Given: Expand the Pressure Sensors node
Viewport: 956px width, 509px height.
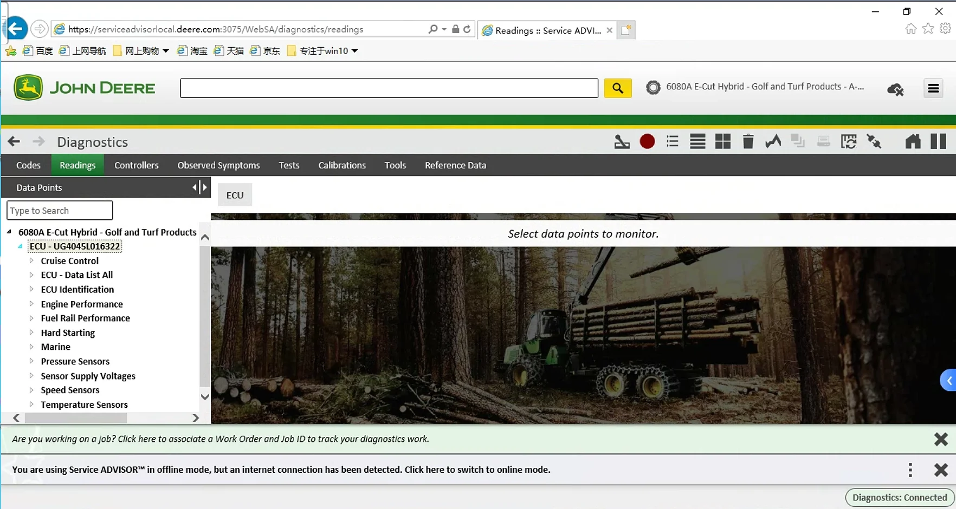Looking at the screenshot, I should (31, 361).
